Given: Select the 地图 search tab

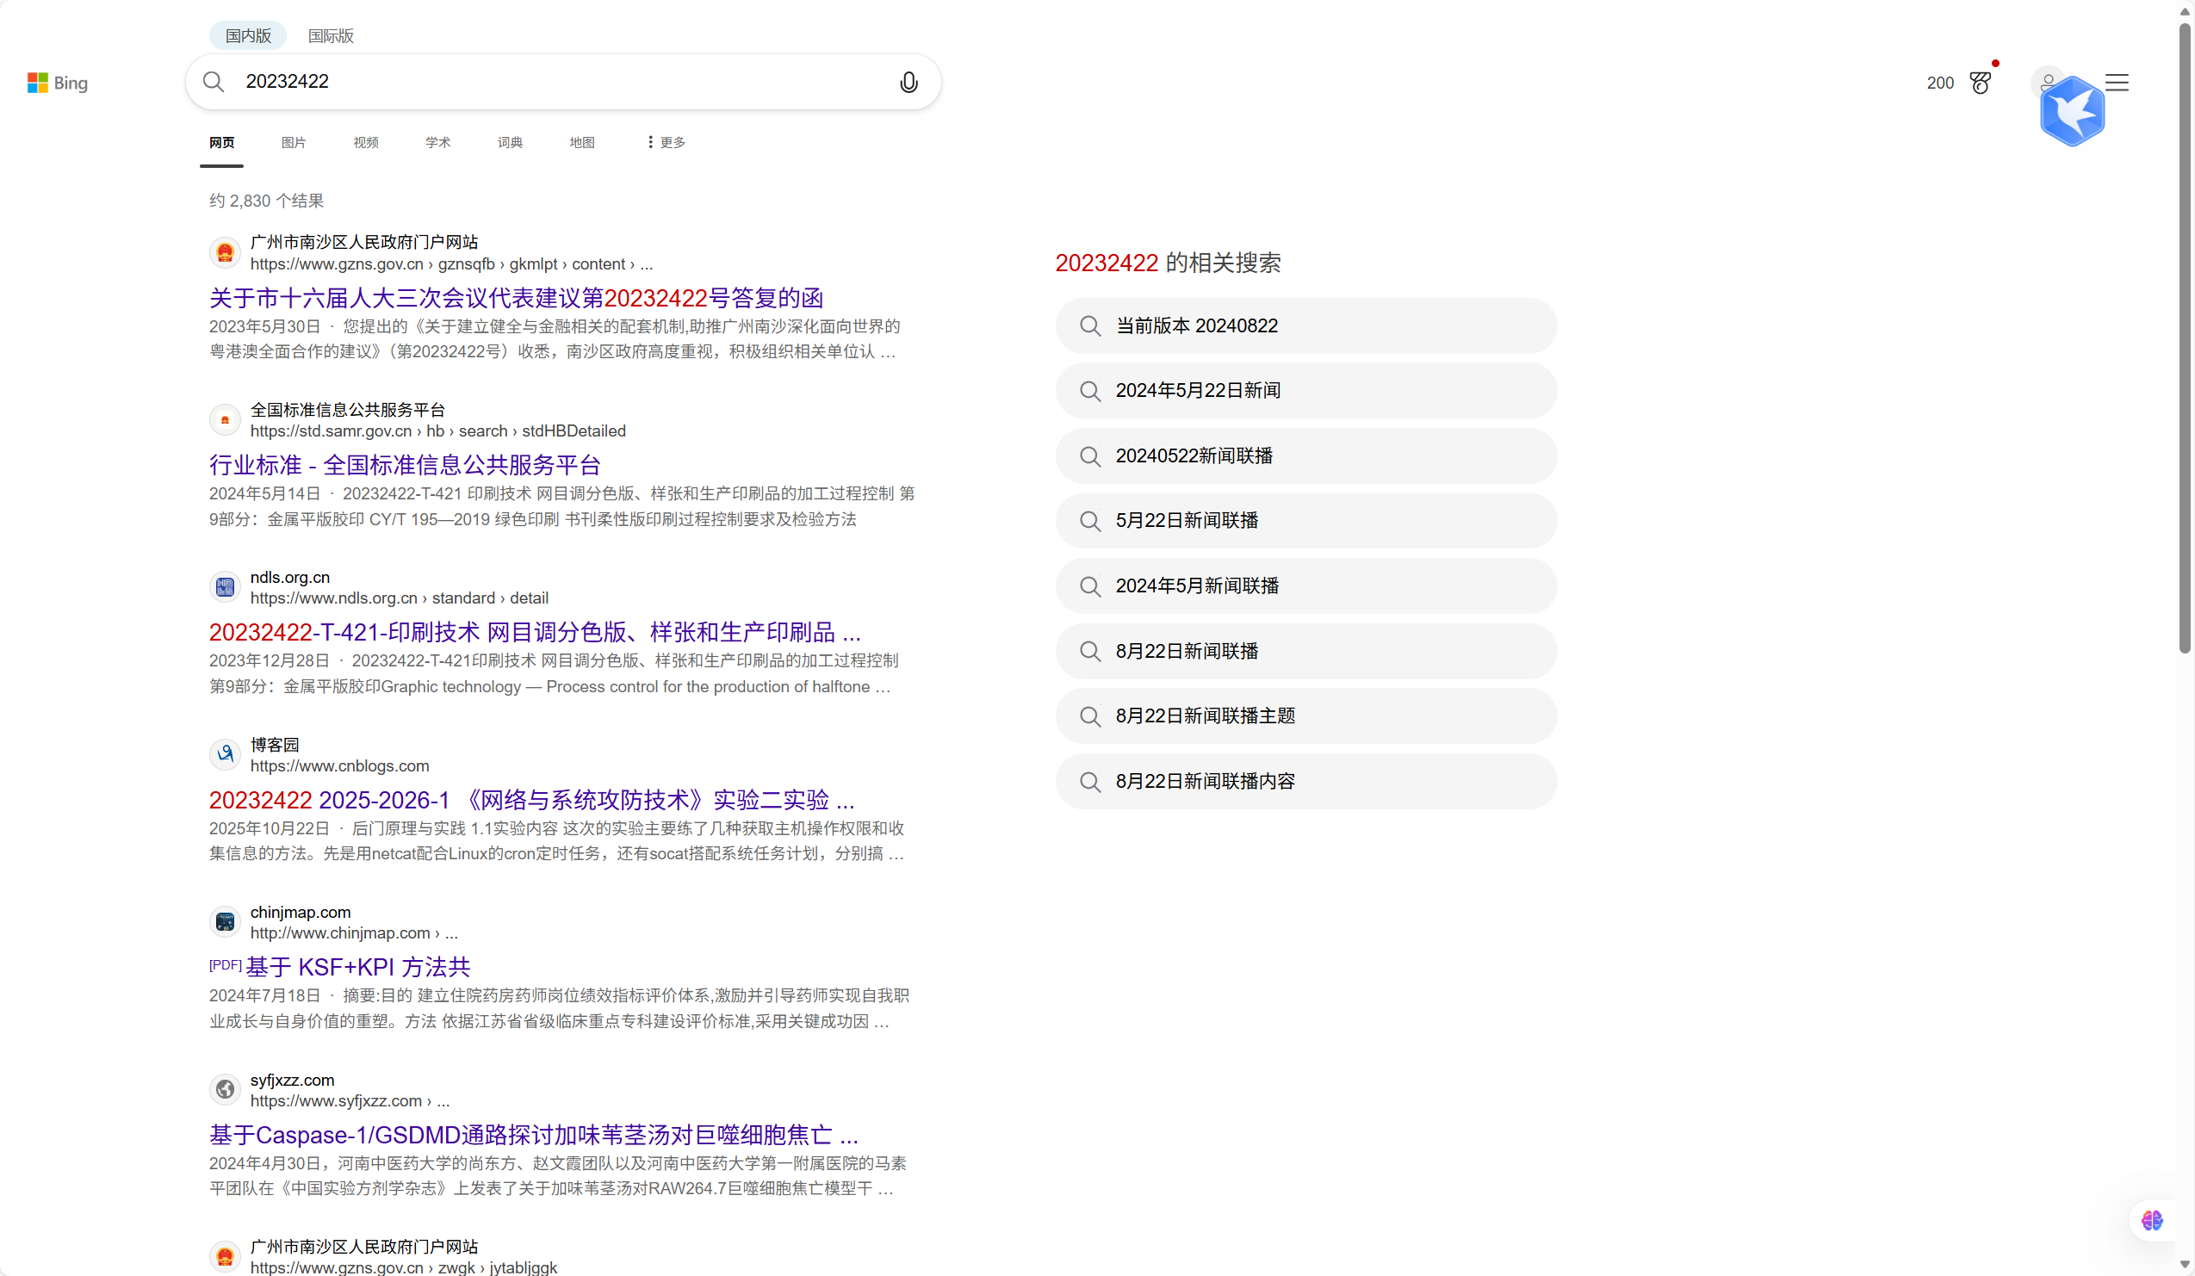Looking at the screenshot, I should 582,142.
